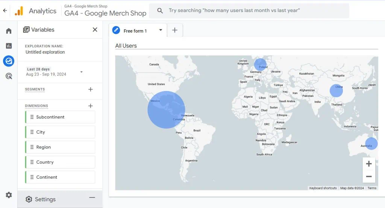Click the Settings gear icon in panel
The height and width of the screenshot is (208, 385).
coord(29,199)
